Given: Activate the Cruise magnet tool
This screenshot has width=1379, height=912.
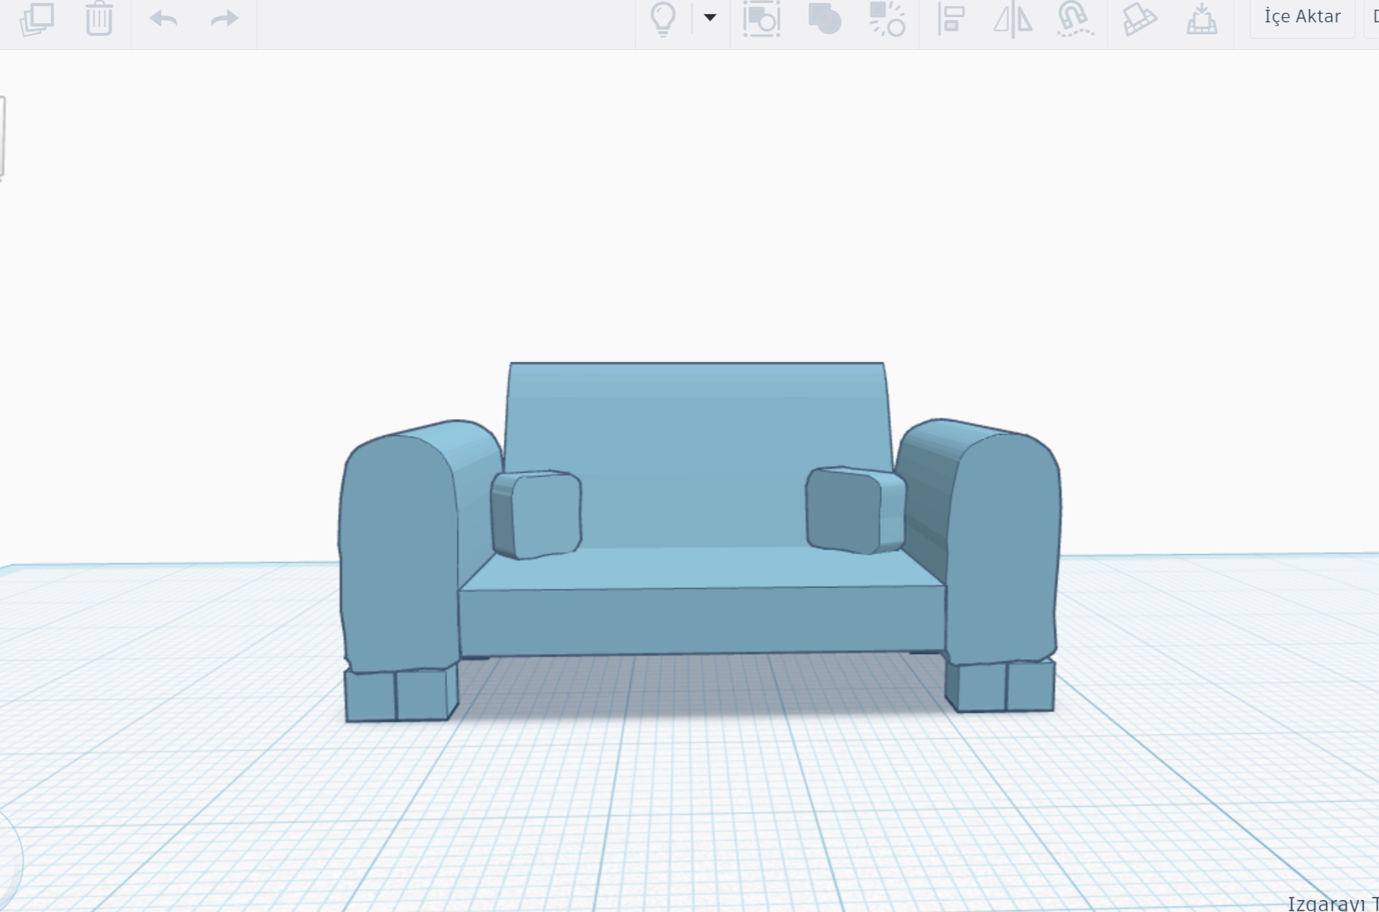Looking at the screenshot, I should tap(1075, 19).
